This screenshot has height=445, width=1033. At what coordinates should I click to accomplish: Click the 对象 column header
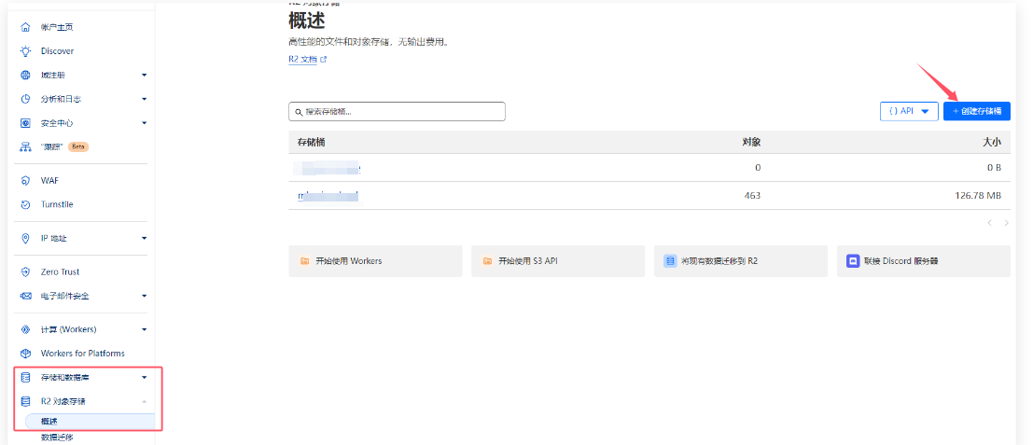click(751, 142)
